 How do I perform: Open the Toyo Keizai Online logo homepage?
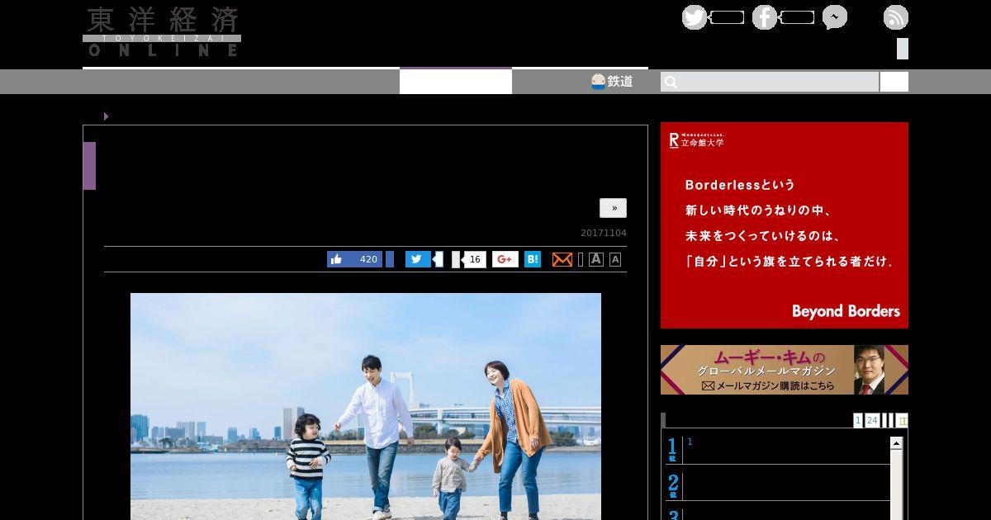(x=162, y=31)
